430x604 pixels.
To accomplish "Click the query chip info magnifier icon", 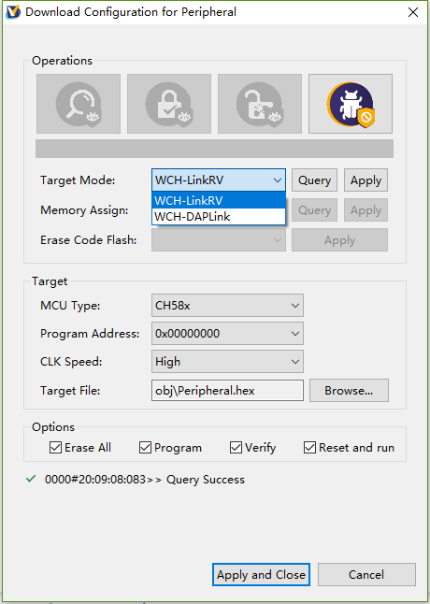I will coord(79,104).
